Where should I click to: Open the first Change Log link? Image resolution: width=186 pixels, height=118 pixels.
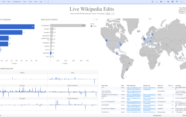click(149, 88)
